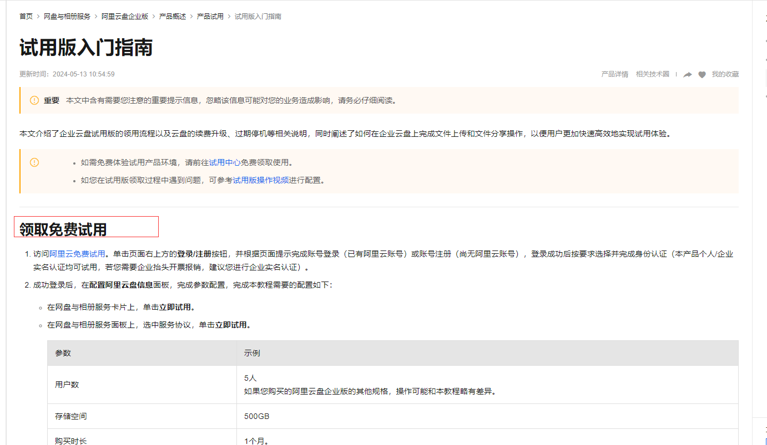Follow the 试用中心 link
The width and height of the screenshot is (767, 445).
(225, 162)
